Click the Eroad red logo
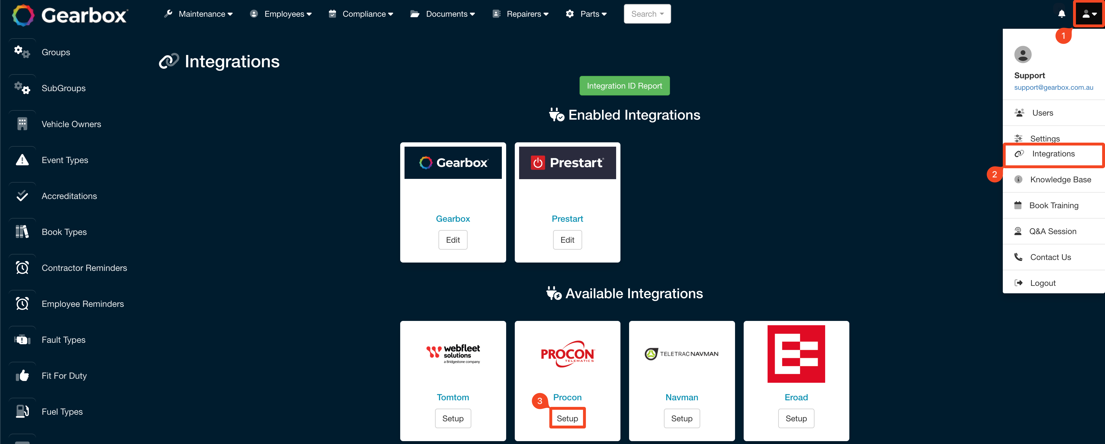 pyautogui.click(x=796, y=354)
